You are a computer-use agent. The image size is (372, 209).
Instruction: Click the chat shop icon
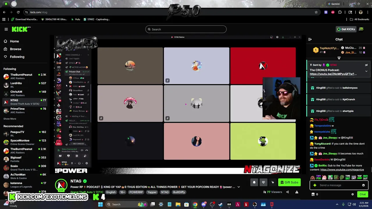pos(313,194)
